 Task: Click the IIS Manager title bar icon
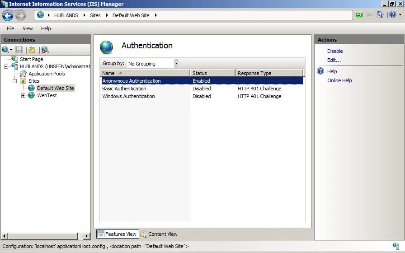pos(5,4)
